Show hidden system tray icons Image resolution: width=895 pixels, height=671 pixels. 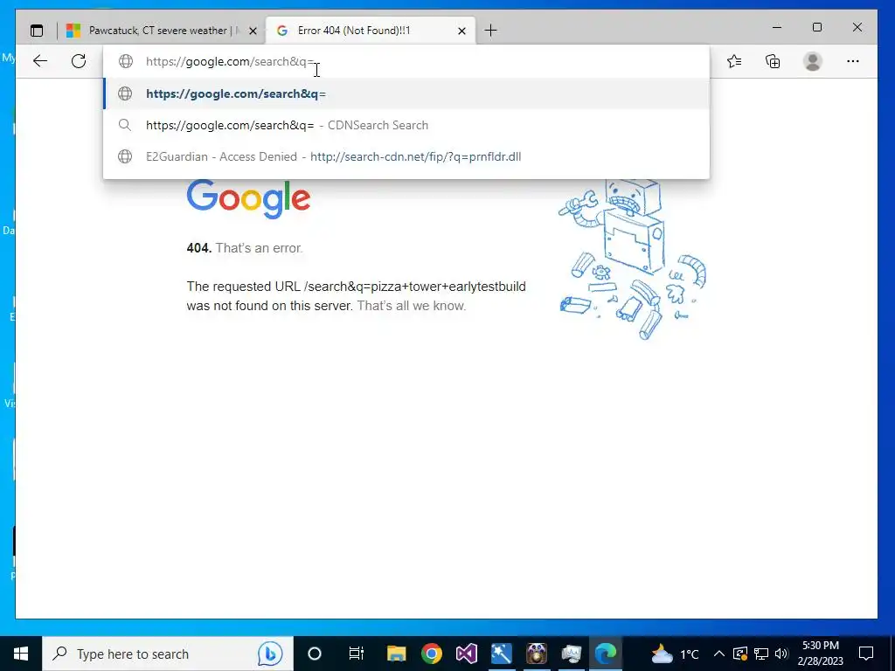[x=719, y=654]
